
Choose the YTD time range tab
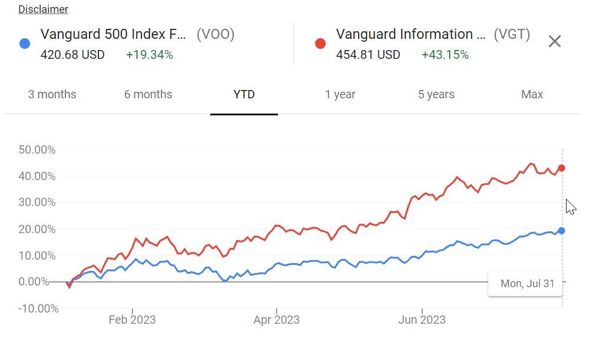244,94
